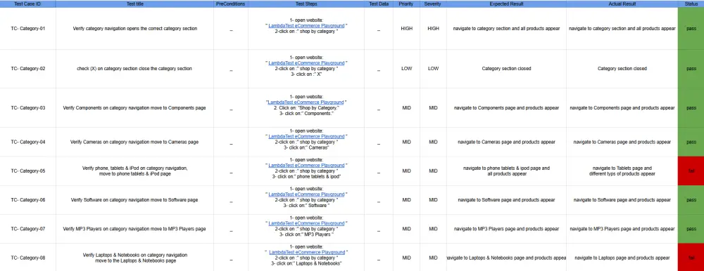Image resolution: width=704 pixels, height=271 pixels.
Task: Select the LOW priority cell of TC- Category-02
Action: (x=406, y=69)
